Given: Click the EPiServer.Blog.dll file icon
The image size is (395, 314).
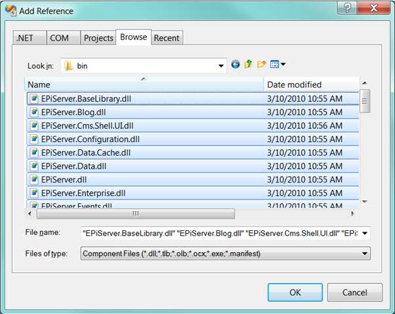Looking at the screenshot, I should [x=34, y=113].
